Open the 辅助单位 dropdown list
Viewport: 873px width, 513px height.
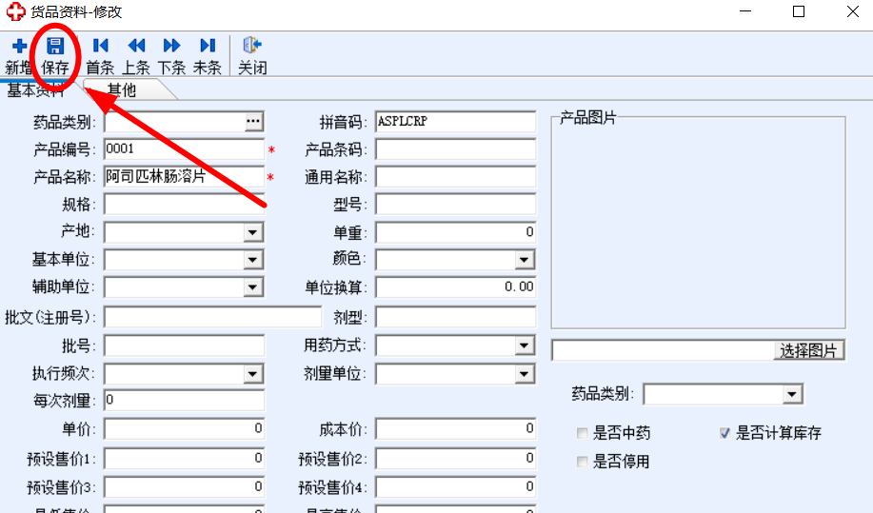[253, 287]
